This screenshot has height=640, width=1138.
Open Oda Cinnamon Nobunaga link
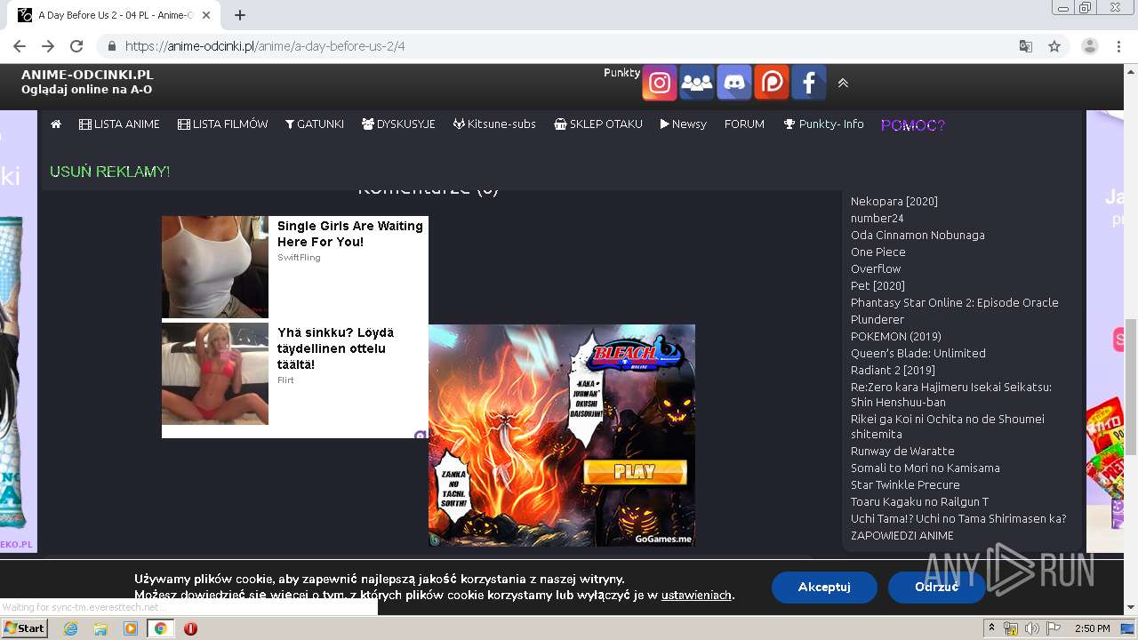tap(918, 236)
